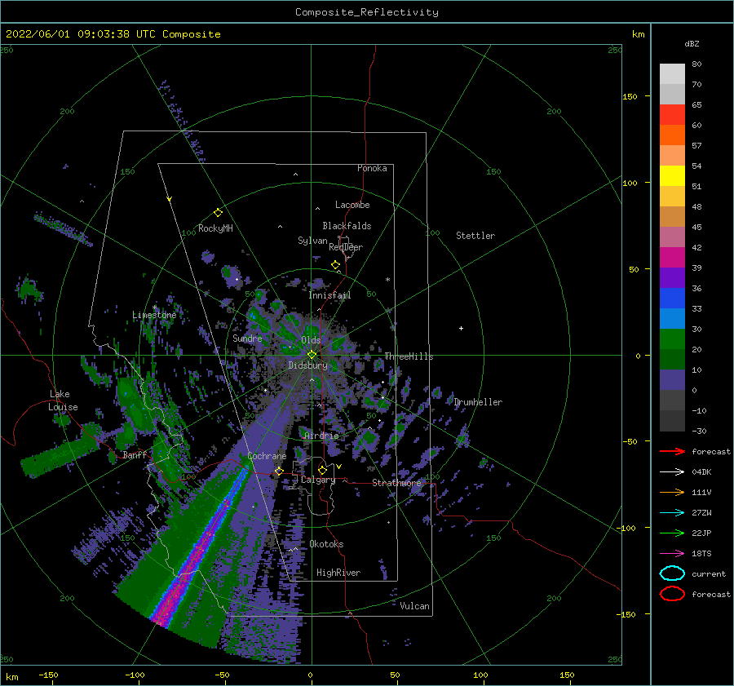Click the red forecast arrow in legend
The width and height of the screenshot is (734, 686).
[672, 451]
